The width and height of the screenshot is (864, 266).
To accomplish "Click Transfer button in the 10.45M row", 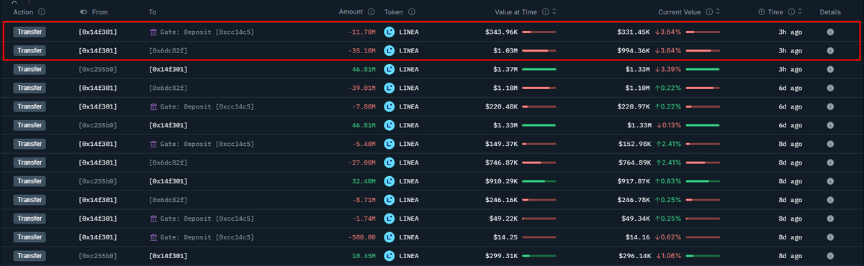I will point(30,256).
